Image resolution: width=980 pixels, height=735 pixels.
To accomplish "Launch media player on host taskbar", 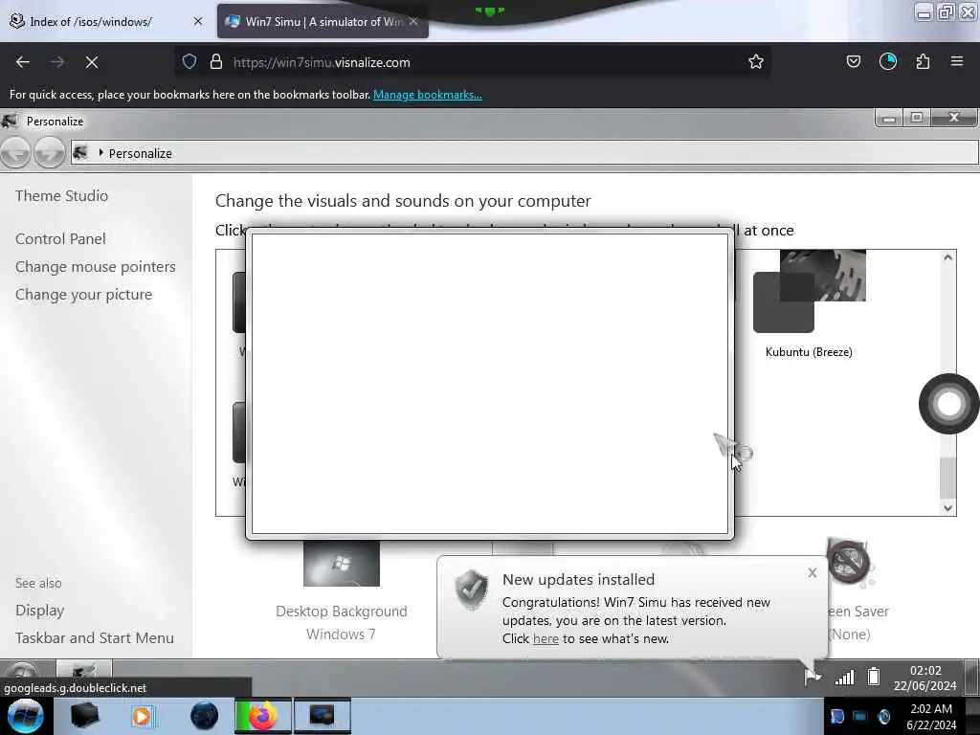I will pos(142,716).
